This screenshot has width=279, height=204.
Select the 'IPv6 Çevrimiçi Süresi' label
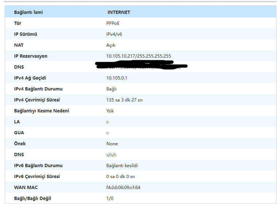point(37,177)
